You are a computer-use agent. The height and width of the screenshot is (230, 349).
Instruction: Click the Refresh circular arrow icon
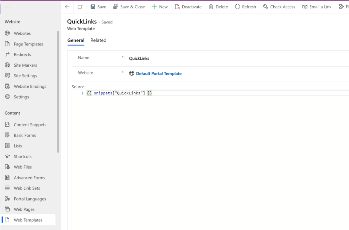click(x=238, y=7)
